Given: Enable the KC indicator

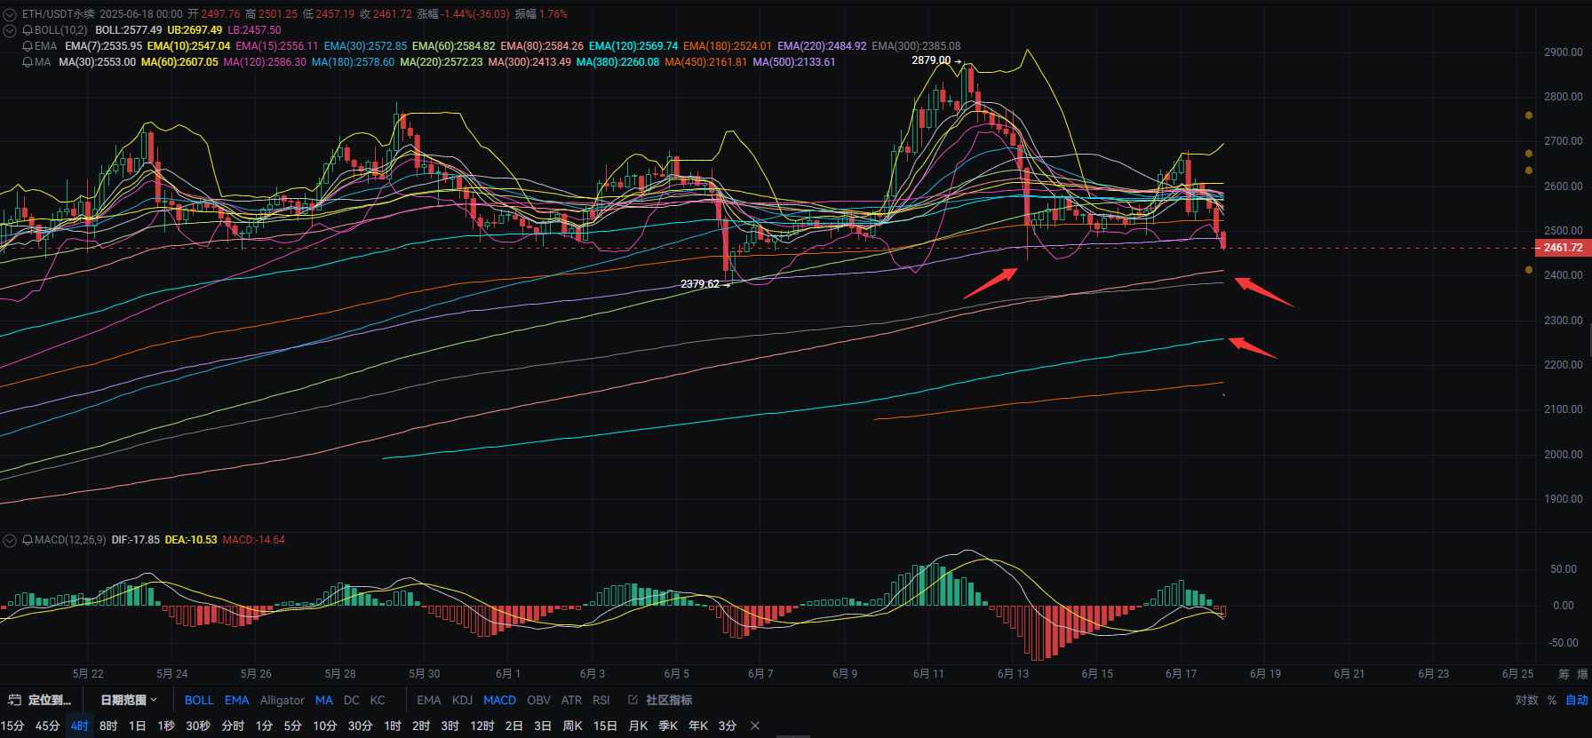Looking at the screenshot, I should click(x=378, y=700).
